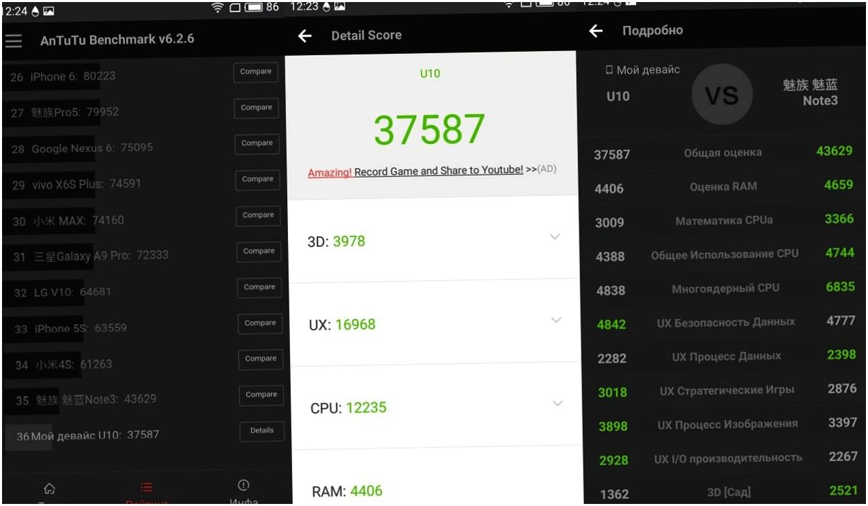
Task: Tap Мой девайс label above U10
Action: (648, 70)
